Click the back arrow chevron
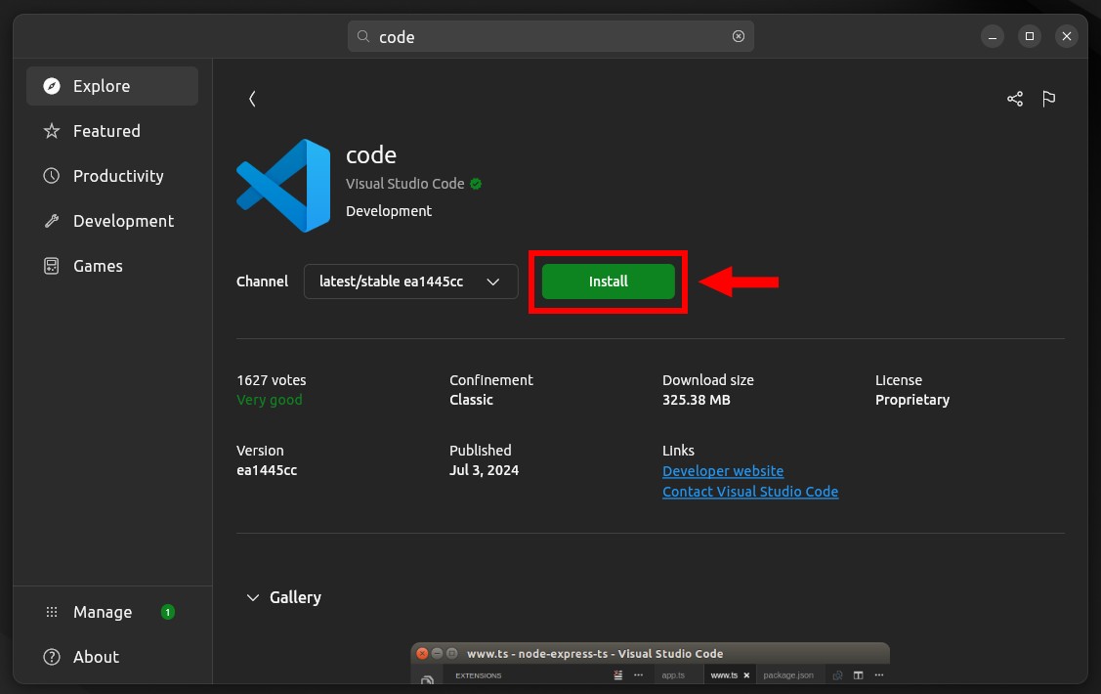The width and height of the screenshot is (1101, 694). 252,99
